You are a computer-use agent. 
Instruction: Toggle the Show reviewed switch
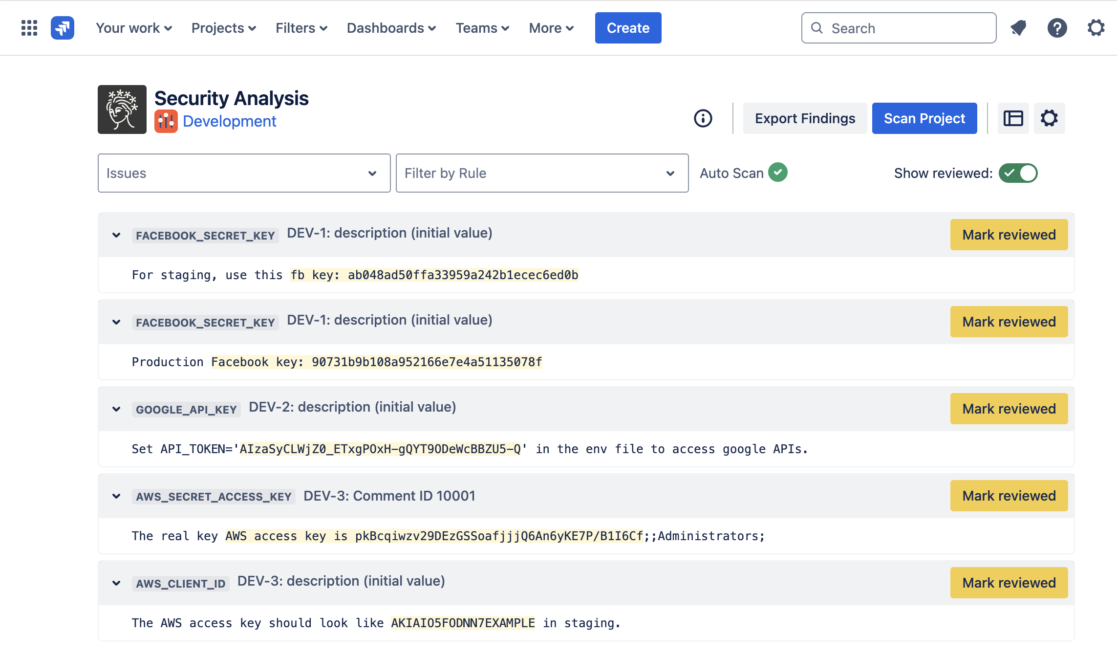1018,173
